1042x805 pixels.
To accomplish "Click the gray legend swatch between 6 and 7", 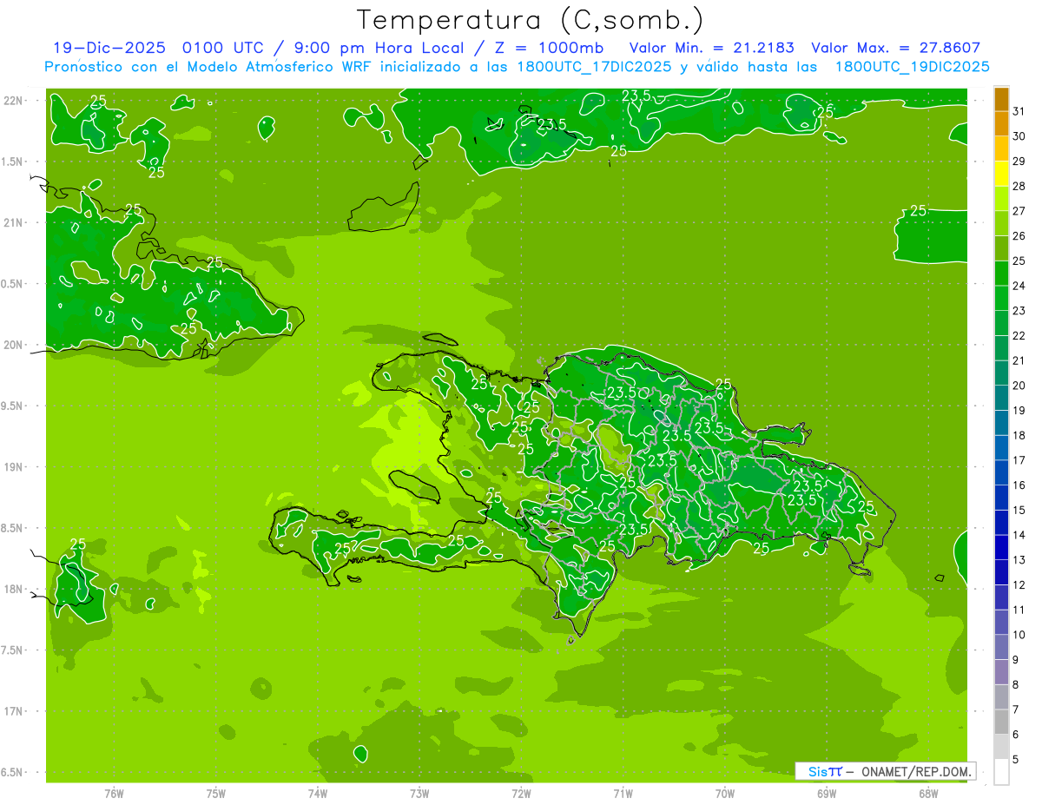I will [x=1001, y=722].
